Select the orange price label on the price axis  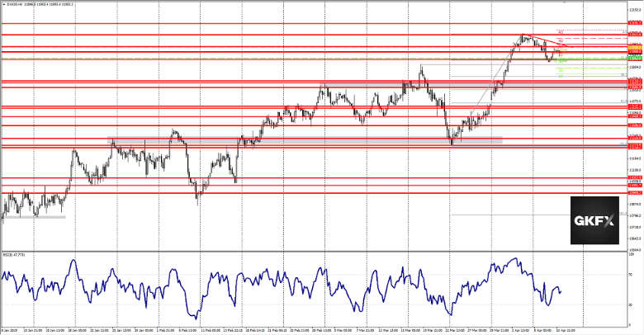point(635,48)
